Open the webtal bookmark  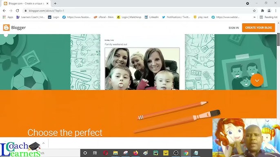click(225, 17)
